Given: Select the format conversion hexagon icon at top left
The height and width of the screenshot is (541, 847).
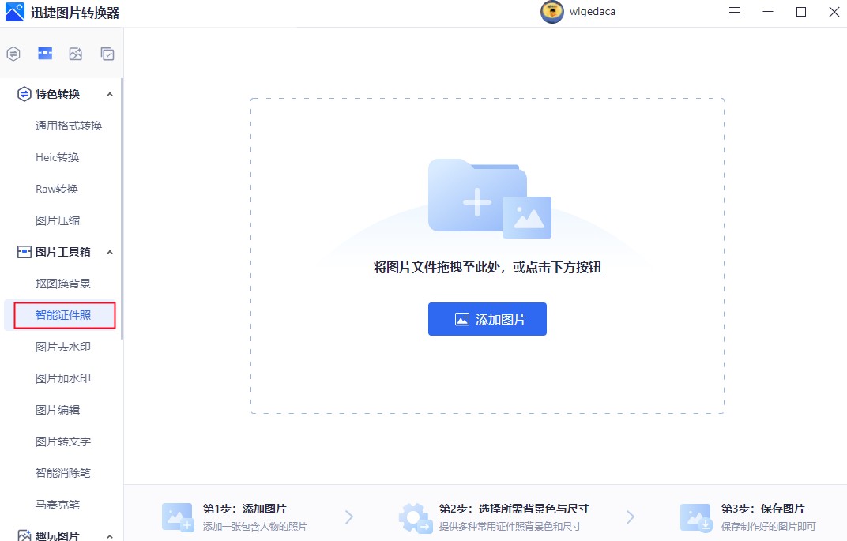Looking at the screenshot, I should tap(13, 54).
